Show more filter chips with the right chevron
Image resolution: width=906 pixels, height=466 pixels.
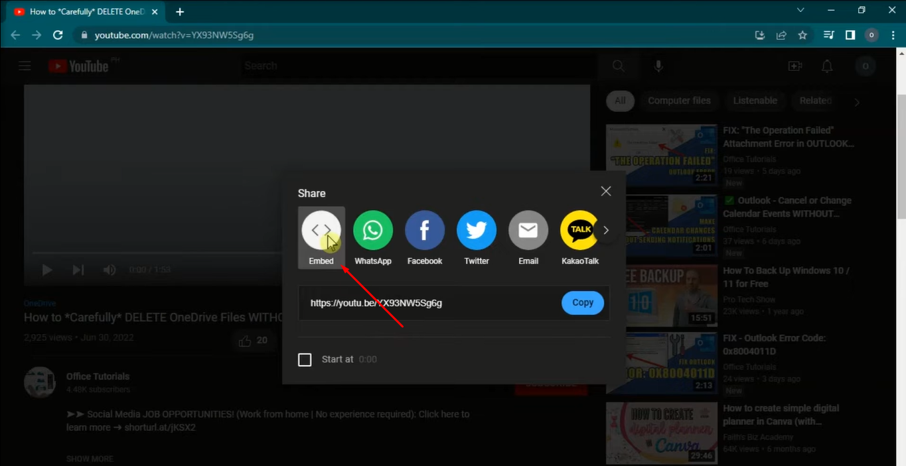point(856,102)
